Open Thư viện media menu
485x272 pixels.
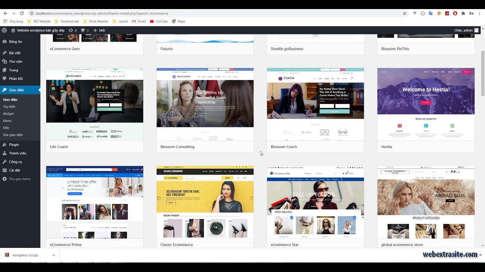pyautogui.click(x=20, y=61)
